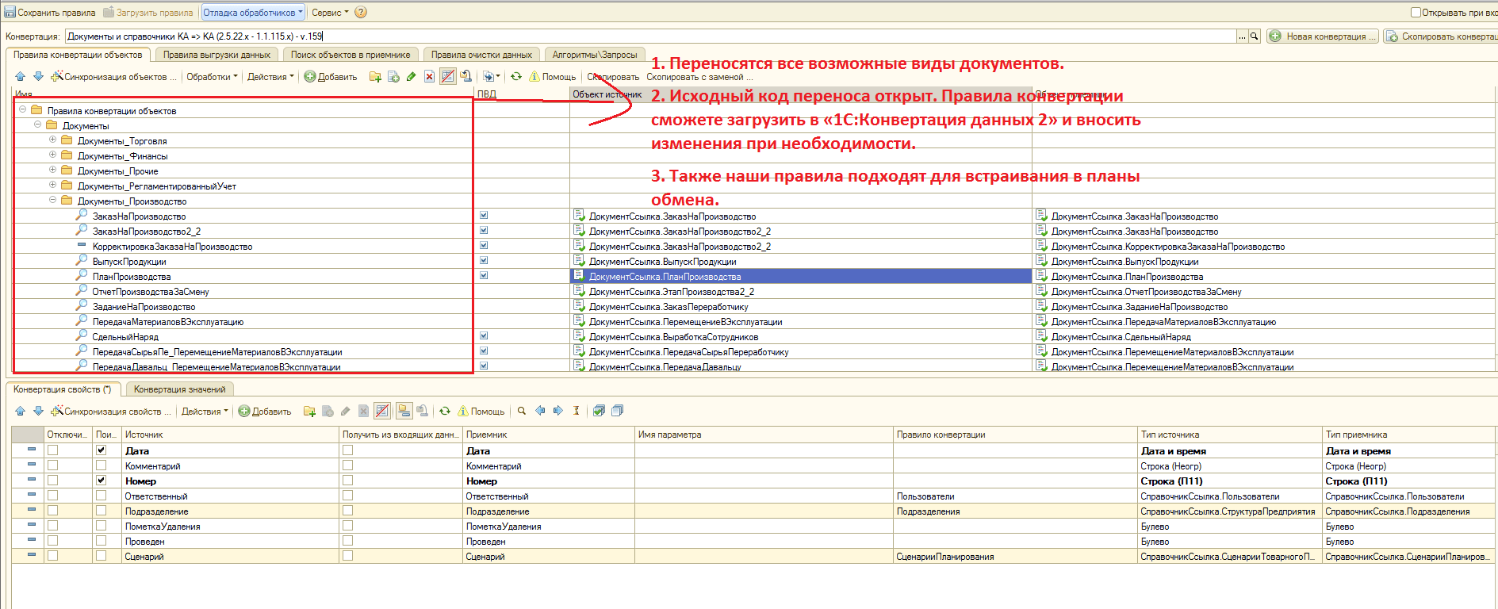Click search magnifier next to Конвертация field
The height and width of the screenshot is (609, 1498).
[x=1255, y=36]
